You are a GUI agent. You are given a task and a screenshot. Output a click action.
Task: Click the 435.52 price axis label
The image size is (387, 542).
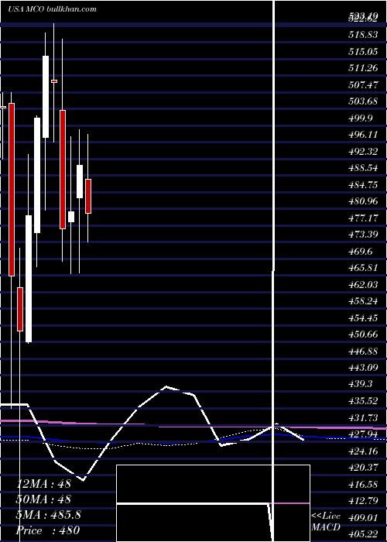(363, 402)
